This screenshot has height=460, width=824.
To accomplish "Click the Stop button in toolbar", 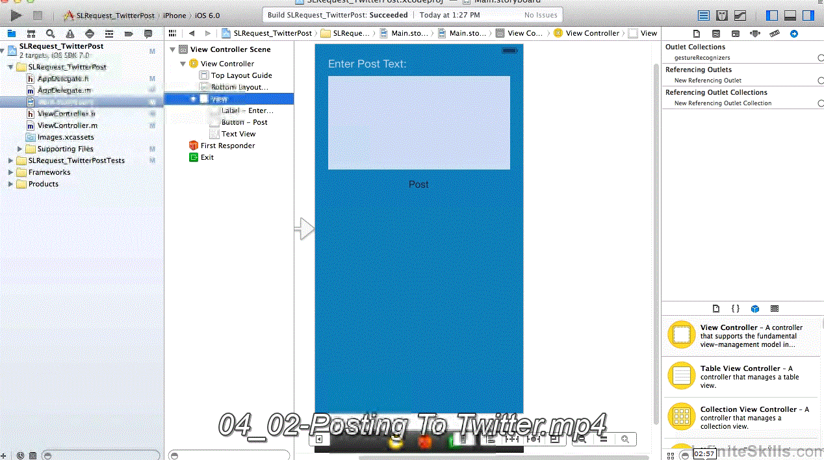I will pos(38,15).
